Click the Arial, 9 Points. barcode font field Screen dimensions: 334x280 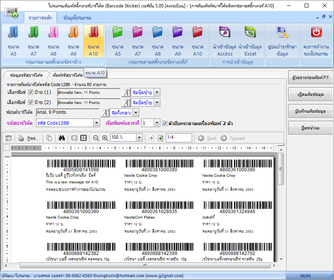(x=68, y=113)
